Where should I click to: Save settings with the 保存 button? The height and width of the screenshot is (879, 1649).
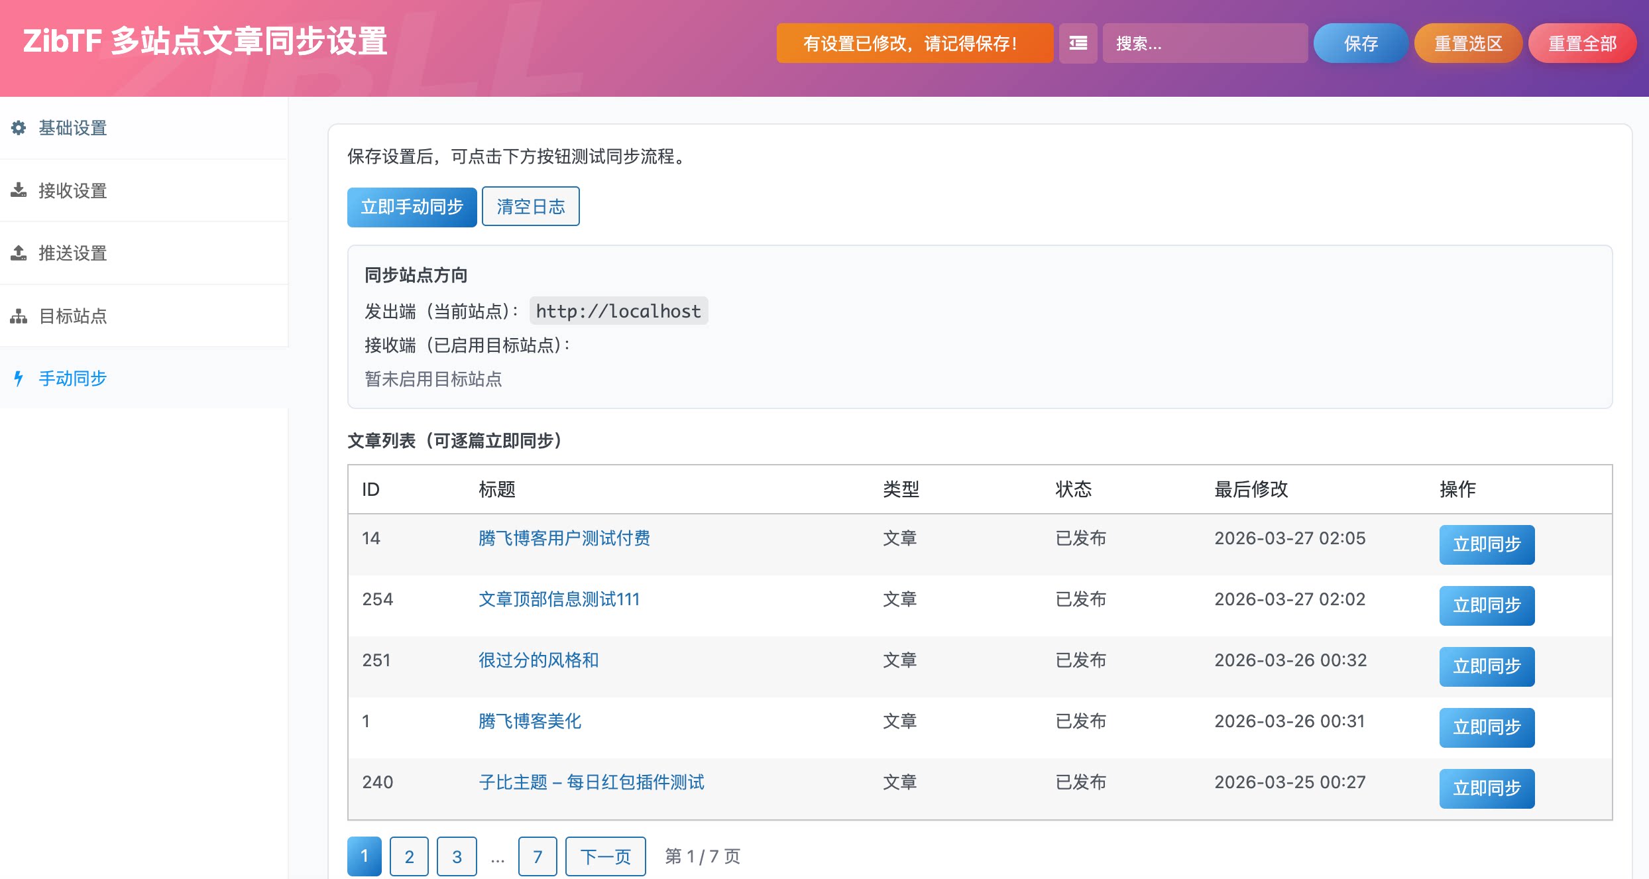1360,42
